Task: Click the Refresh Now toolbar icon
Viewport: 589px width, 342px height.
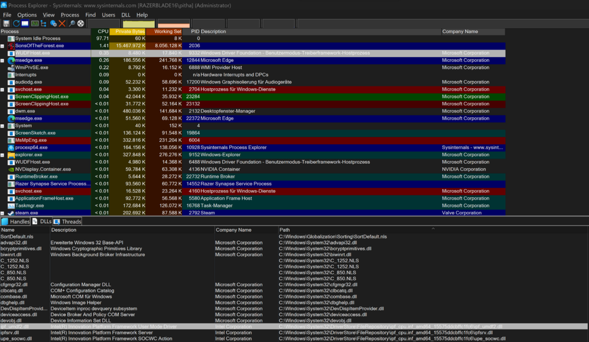Action: (16, 24)
